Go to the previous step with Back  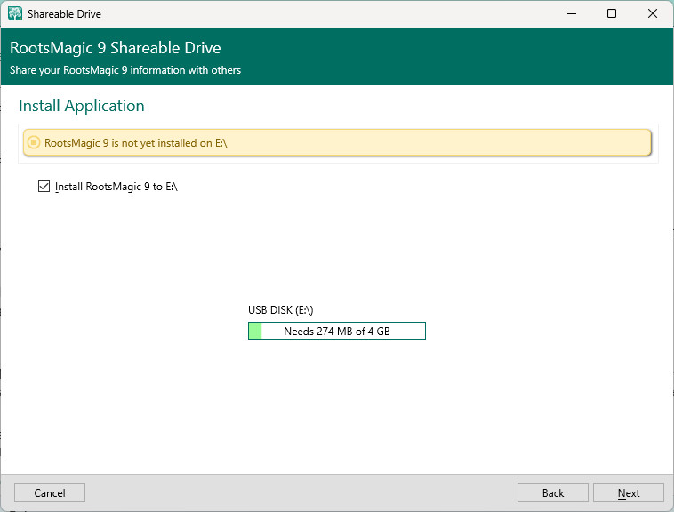(552, 492)
